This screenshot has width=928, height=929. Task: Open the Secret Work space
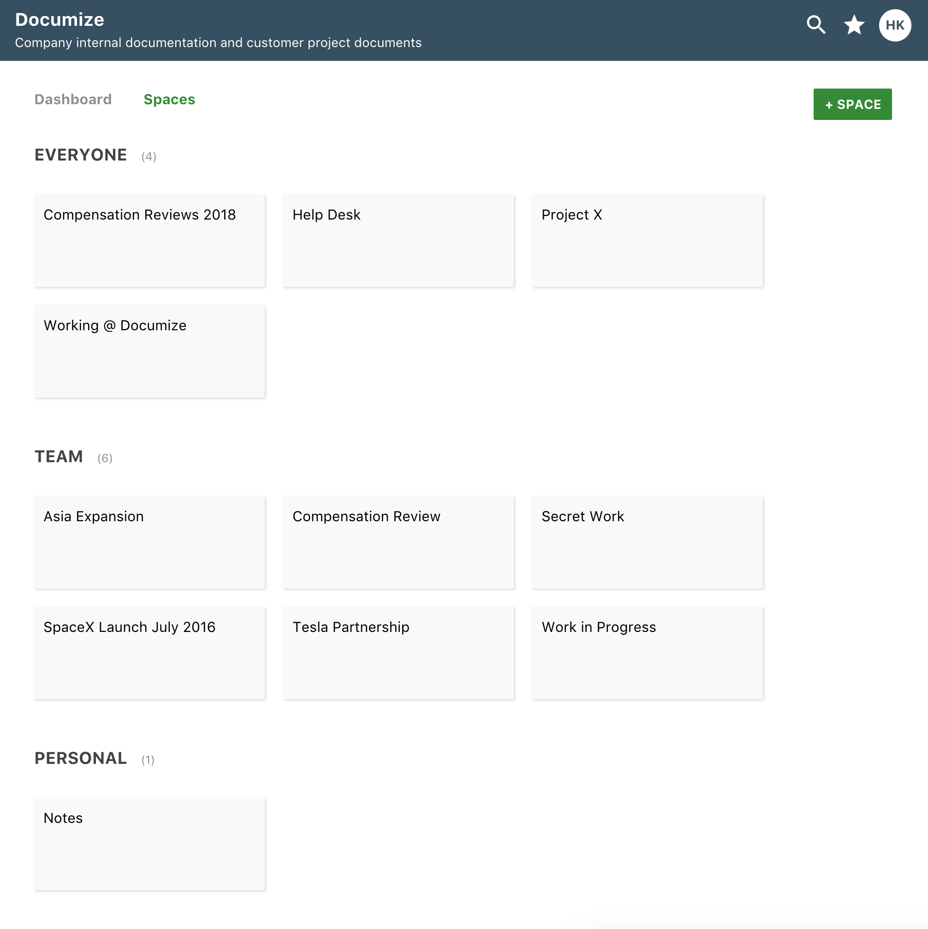[x=647, y=542]
